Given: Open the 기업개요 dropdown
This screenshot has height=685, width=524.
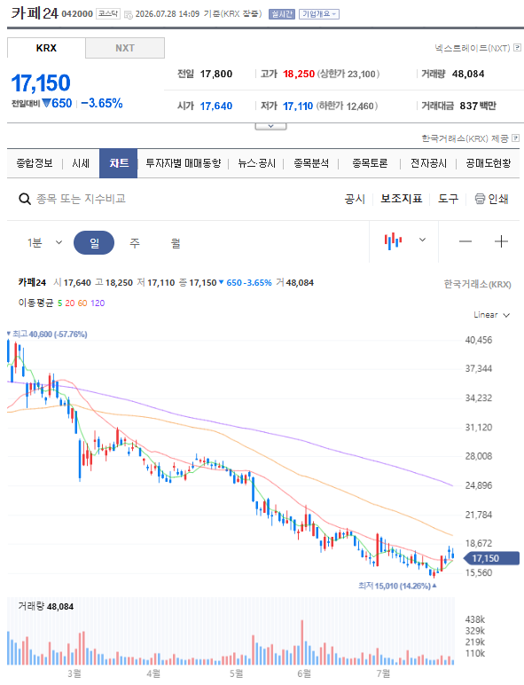Looking at the screenshot, I should [319, 14].
